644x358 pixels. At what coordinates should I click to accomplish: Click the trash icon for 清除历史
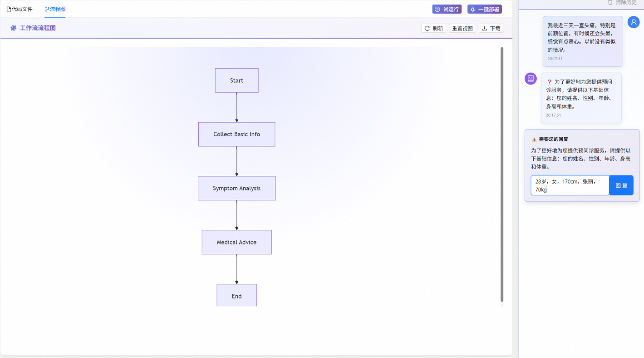pos(610,3)
